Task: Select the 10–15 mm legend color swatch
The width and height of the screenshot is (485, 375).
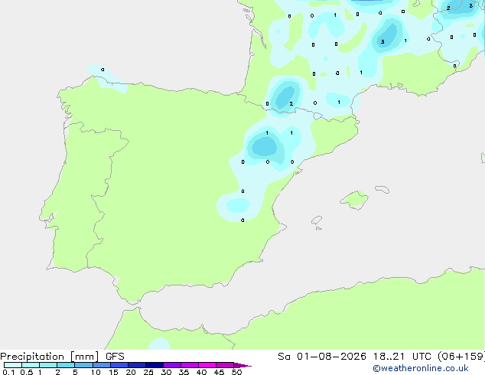Action: tap(101, 365)
